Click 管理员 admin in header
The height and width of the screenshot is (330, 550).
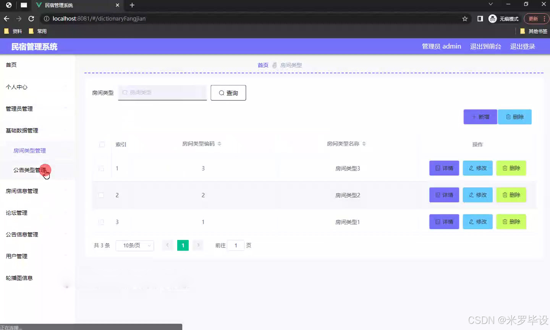tap(441, 46)
